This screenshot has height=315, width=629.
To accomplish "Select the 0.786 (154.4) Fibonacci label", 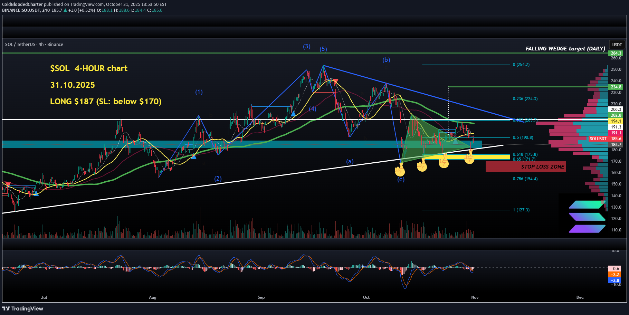I will click(525, 179).
